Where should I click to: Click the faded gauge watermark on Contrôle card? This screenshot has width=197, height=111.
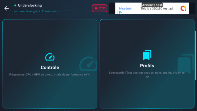(88, 64)
